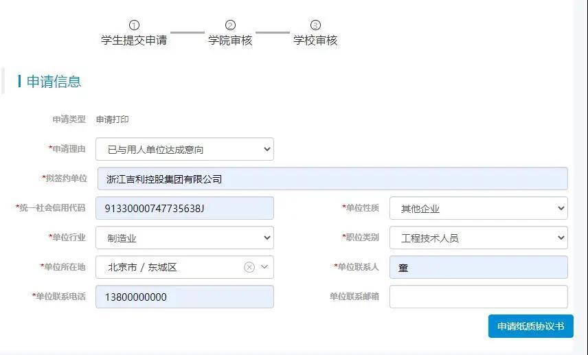Select the 学院审核 step label
The image size is (588, 355).
click(x=230, y=40)
